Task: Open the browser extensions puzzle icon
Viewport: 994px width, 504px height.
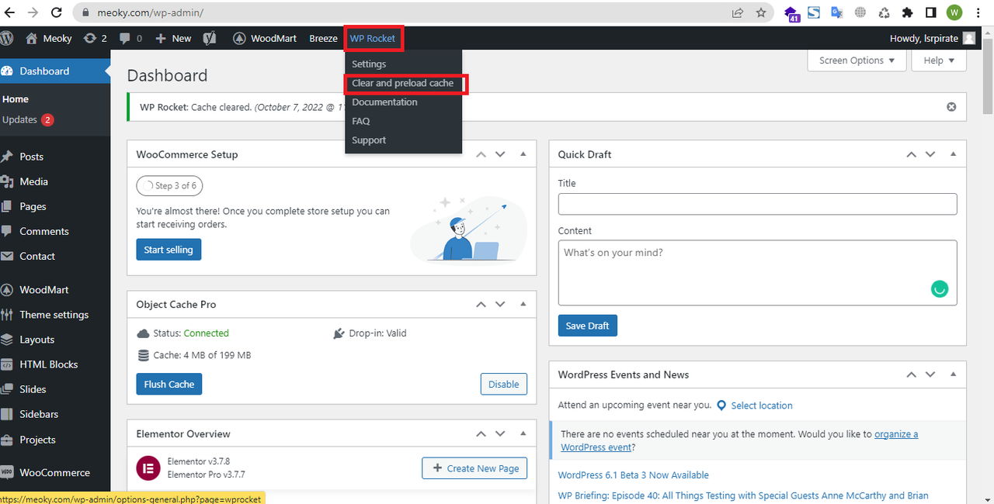Action: pyautogui.click(x=907, y=12)
